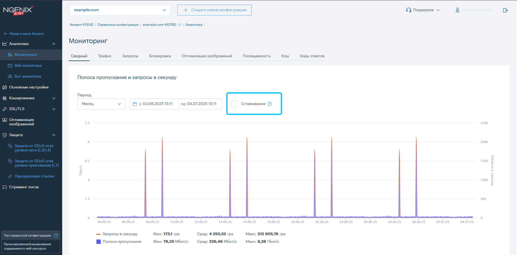This screenshot has height=255, width=517.
Task: Enable the Сглаживание checkbox
Action: pyautogui.click(x=235, y=104)
